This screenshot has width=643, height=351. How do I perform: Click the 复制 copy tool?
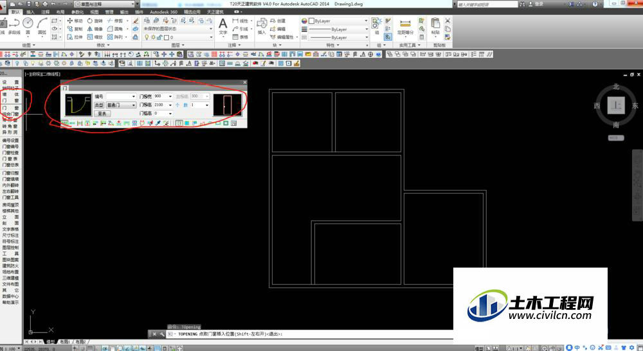point(75,29)
